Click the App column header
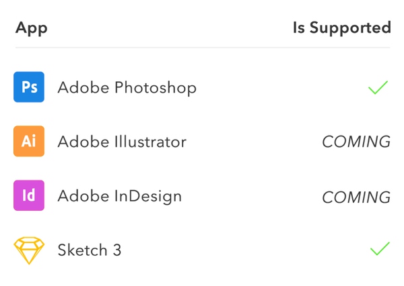Screen dimensions: 404x286 coord(31,28)
